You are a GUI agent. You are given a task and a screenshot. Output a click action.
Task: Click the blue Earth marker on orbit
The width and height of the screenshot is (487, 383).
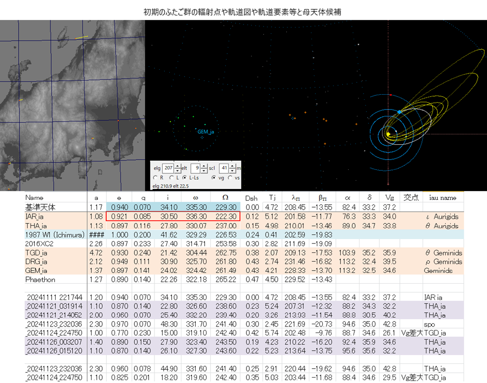399,112
